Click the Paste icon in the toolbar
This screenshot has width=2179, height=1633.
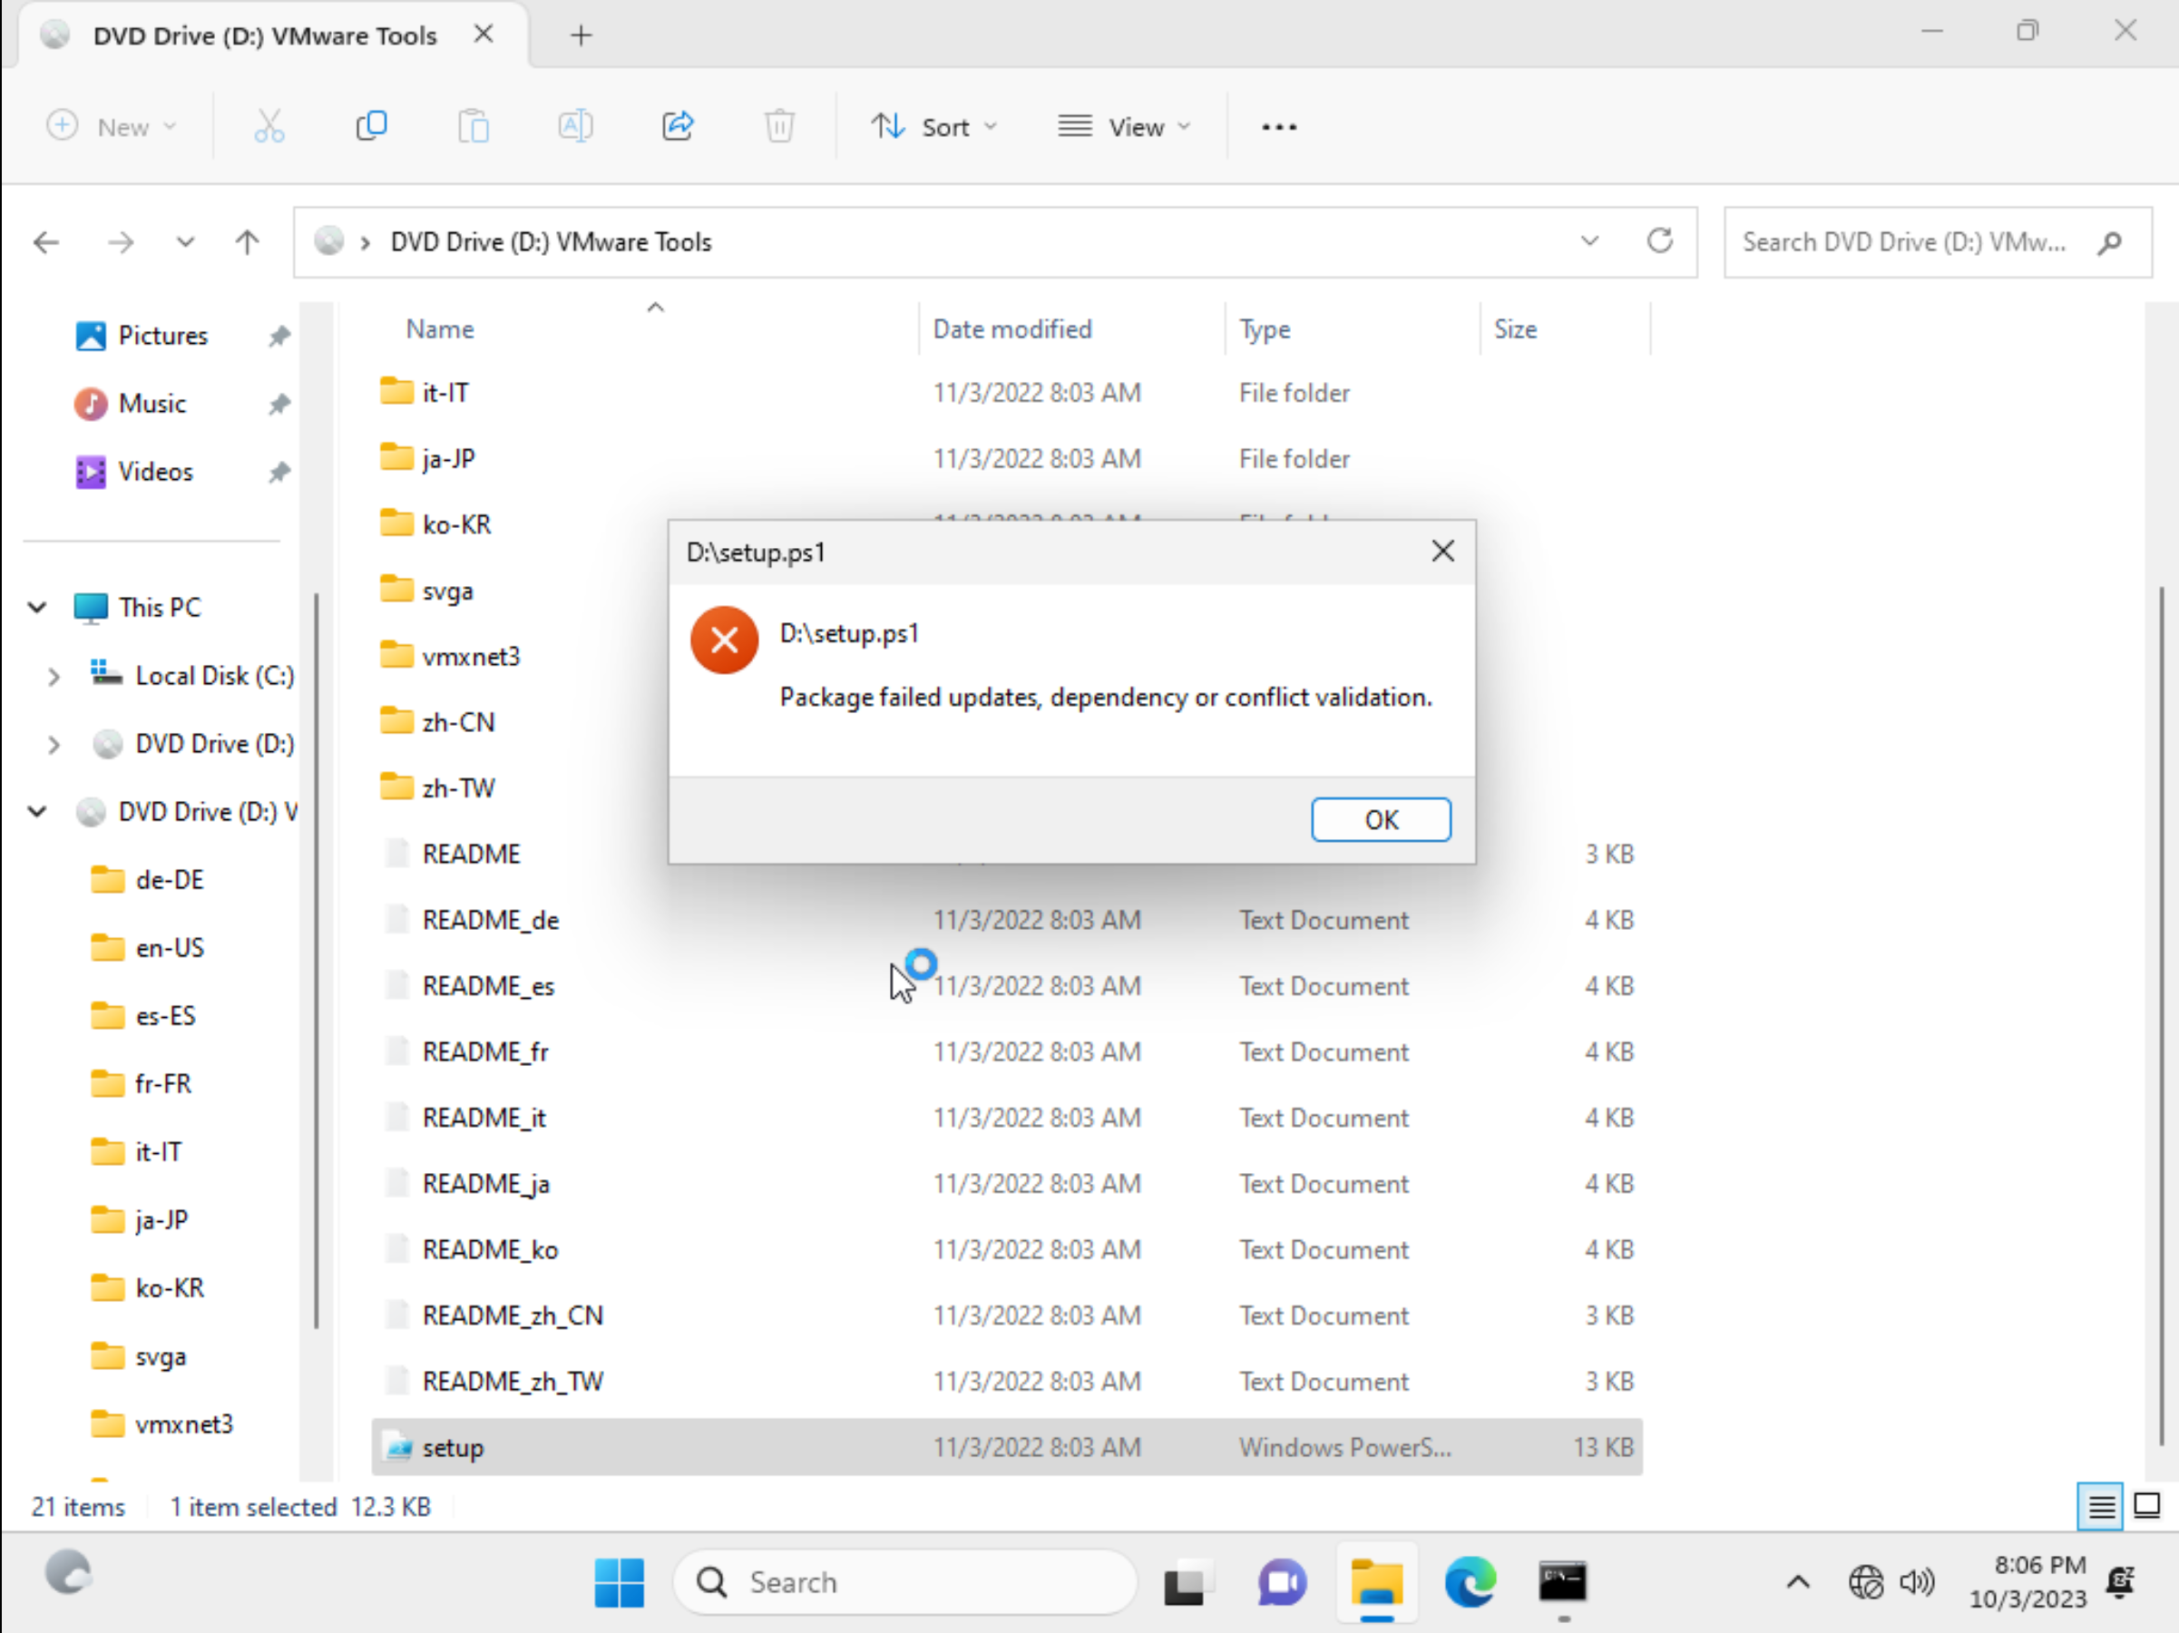(474, 125)
